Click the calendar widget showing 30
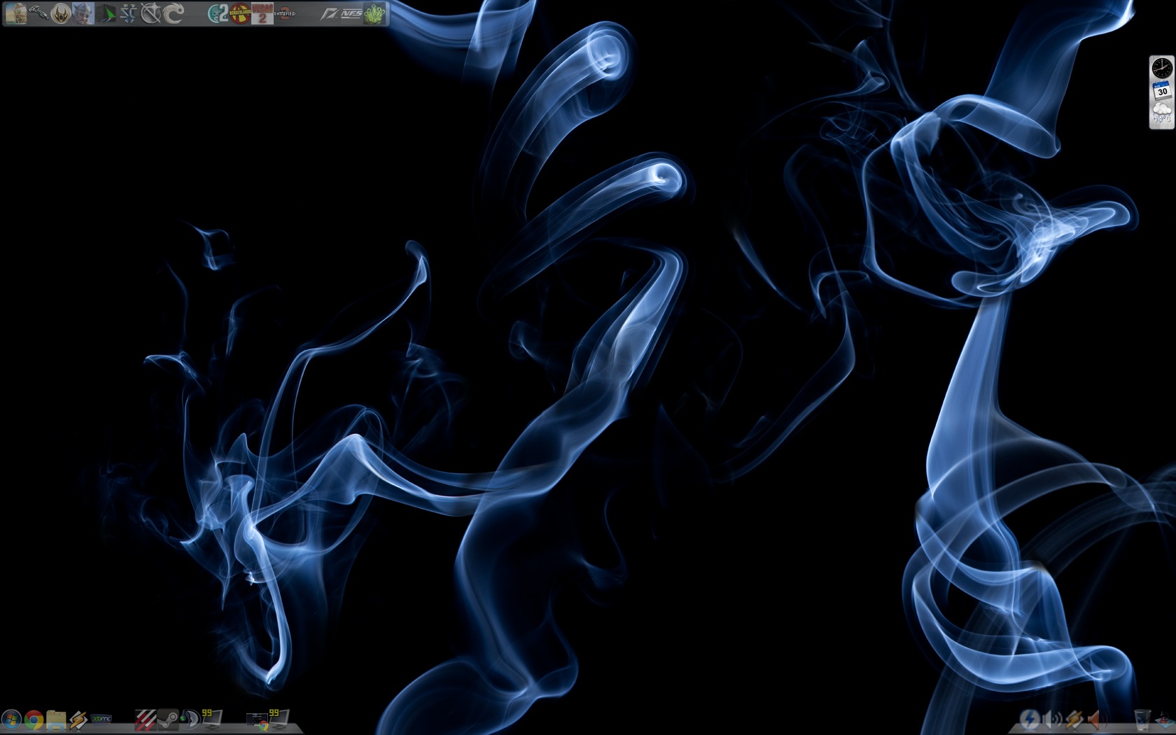The width and height of the screenshot is (1176, 735). tap(1162, 90)
